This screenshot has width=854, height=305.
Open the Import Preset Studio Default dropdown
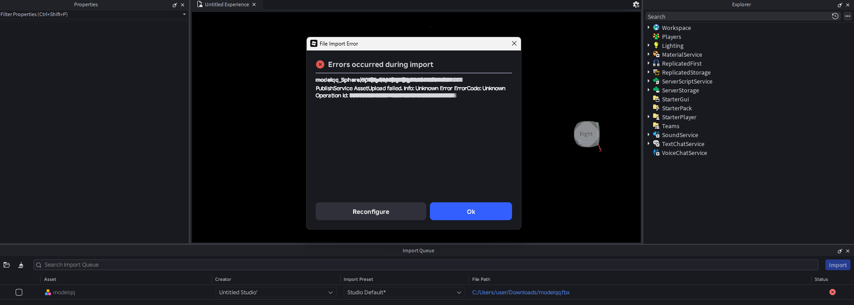tap(404, 292)
